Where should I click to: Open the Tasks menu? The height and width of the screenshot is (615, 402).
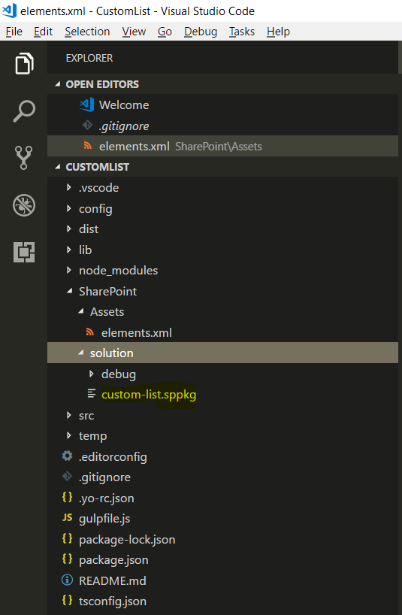[242, 32]
